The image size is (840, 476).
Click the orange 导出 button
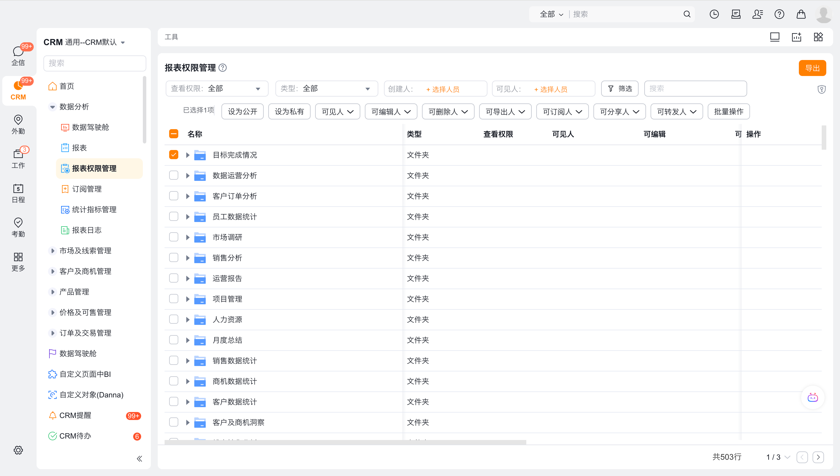tap(812, 68)
